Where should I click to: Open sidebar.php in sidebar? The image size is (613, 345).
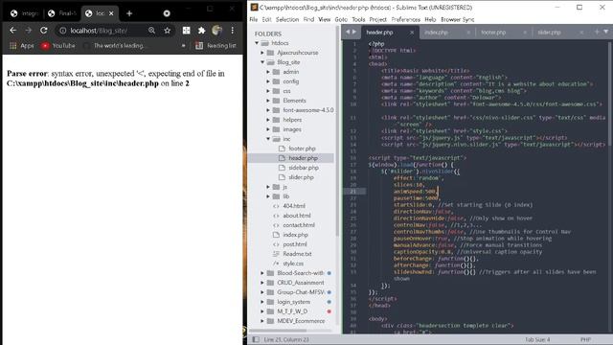click(x=304, y=168)
